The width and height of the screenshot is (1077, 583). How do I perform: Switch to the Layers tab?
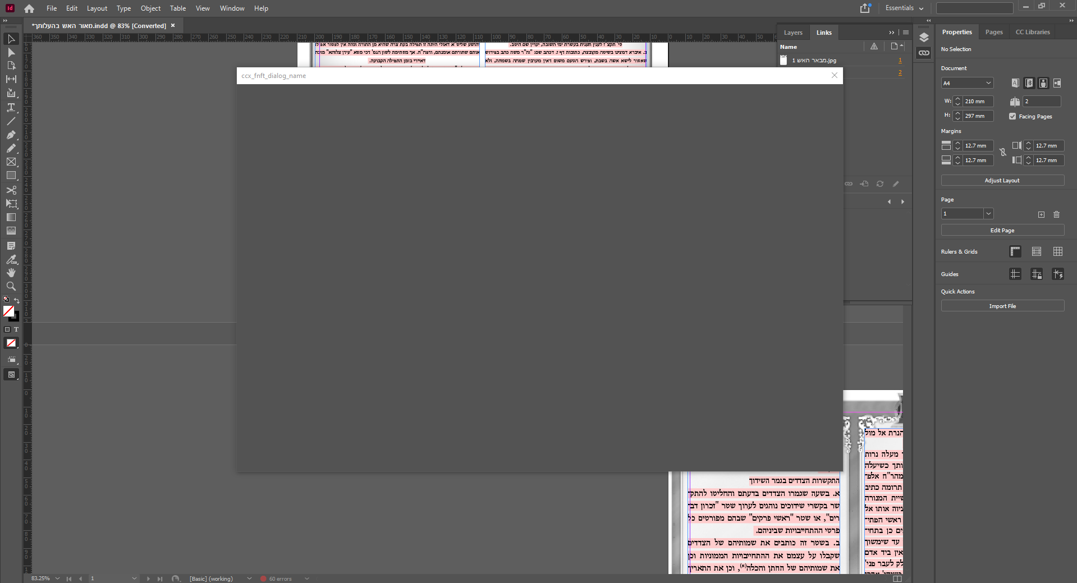(793, 33)
